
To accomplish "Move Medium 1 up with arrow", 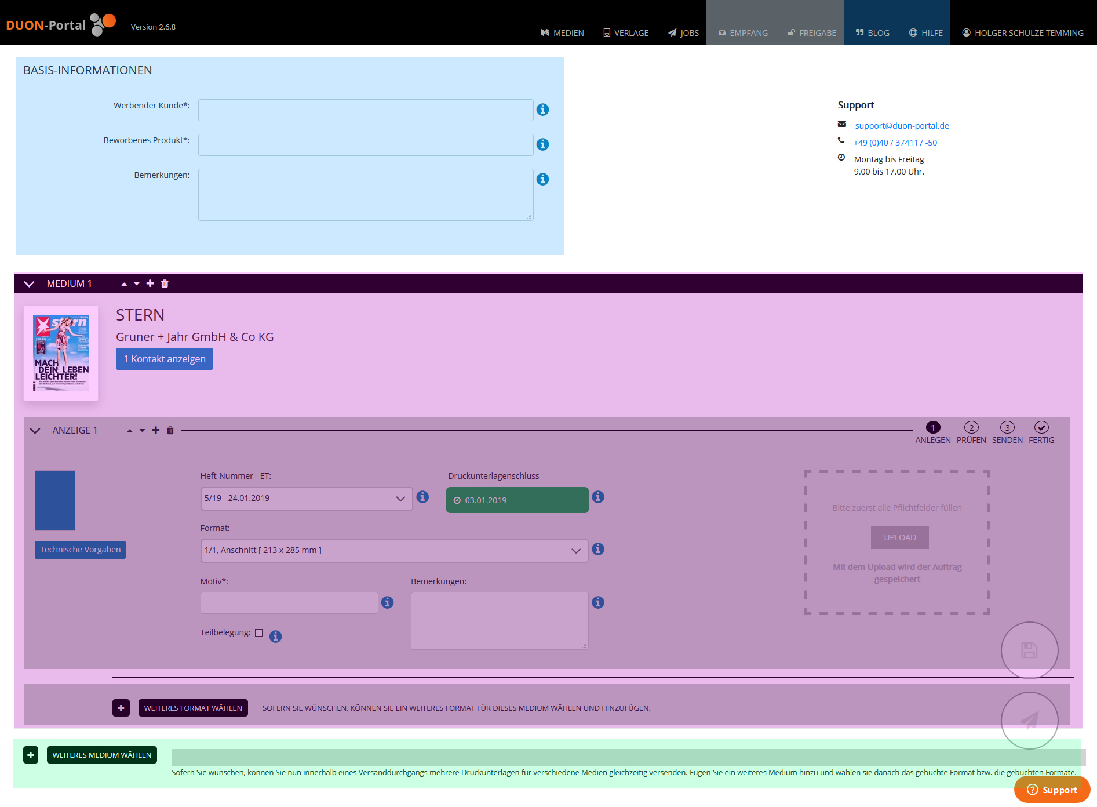I will (x=124, y=284).
